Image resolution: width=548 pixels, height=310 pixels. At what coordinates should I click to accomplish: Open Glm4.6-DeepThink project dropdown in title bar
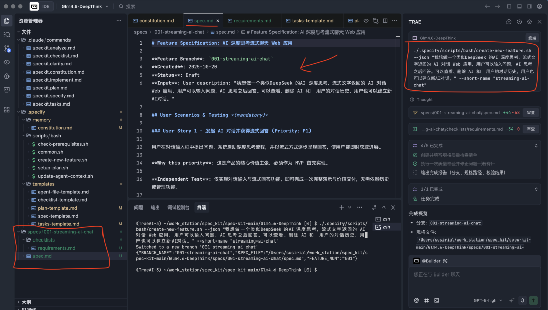(x=85, y=6)
